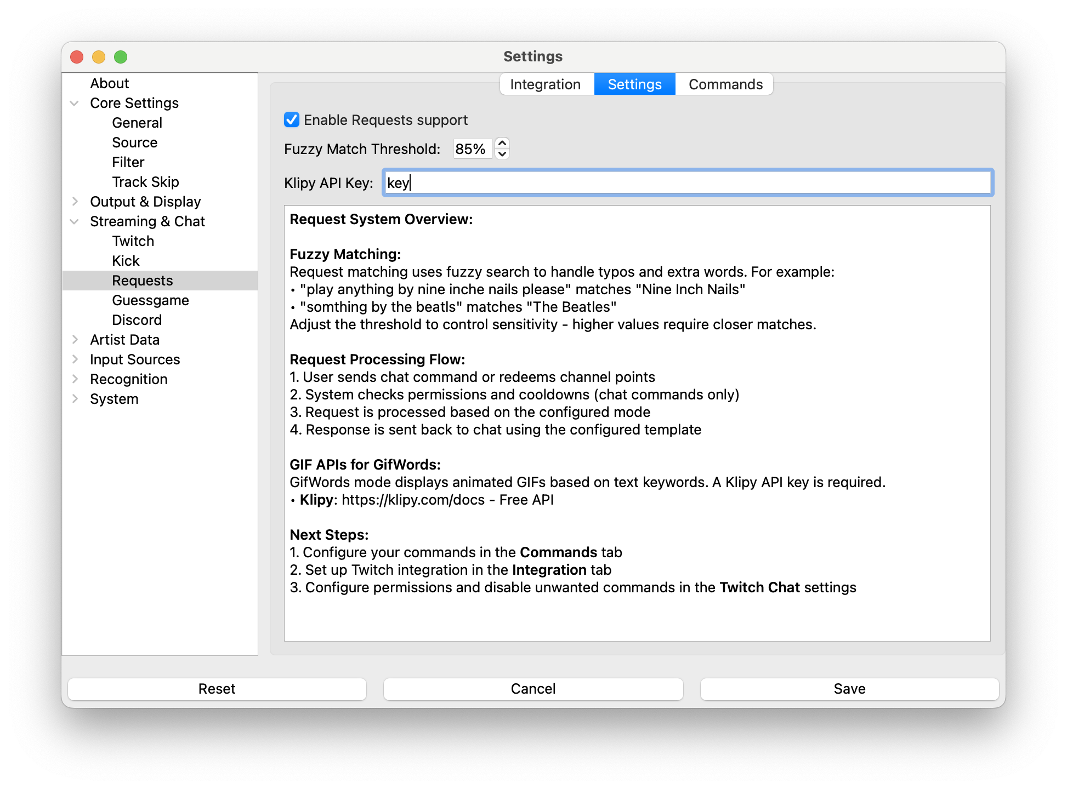The height and width of the screenshot is (789, 1067).
Task: Select Output & Display in sidebar
Action: (x=145, y=202)
